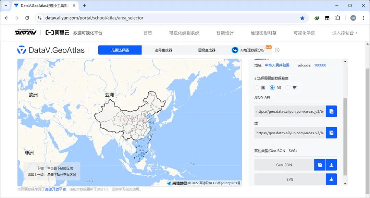
Task: Go back to the previous page
Action: (7, 18)
